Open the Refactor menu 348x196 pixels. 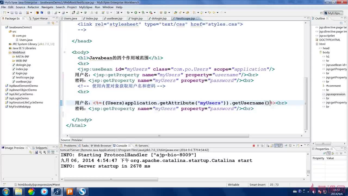coord(33,7)
